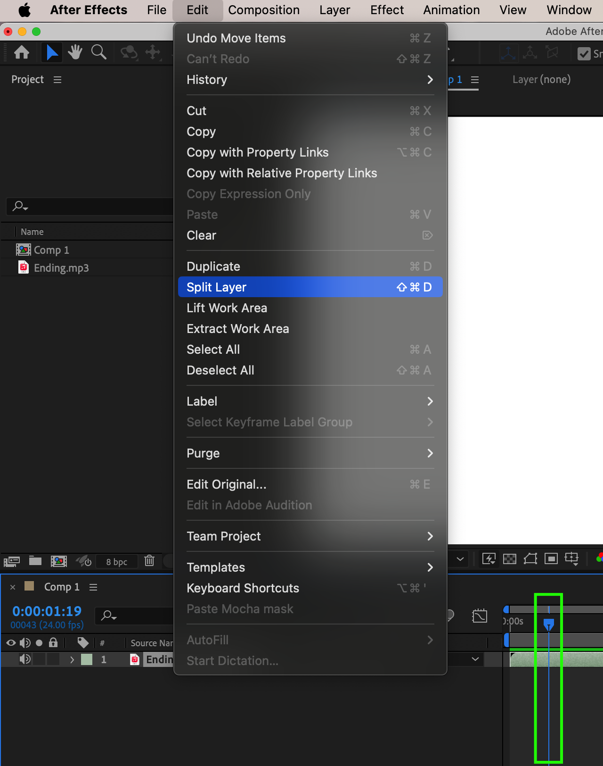Open the composition viewer tab menu
This screenshot has height=766, width=603.
pos(475,80)
